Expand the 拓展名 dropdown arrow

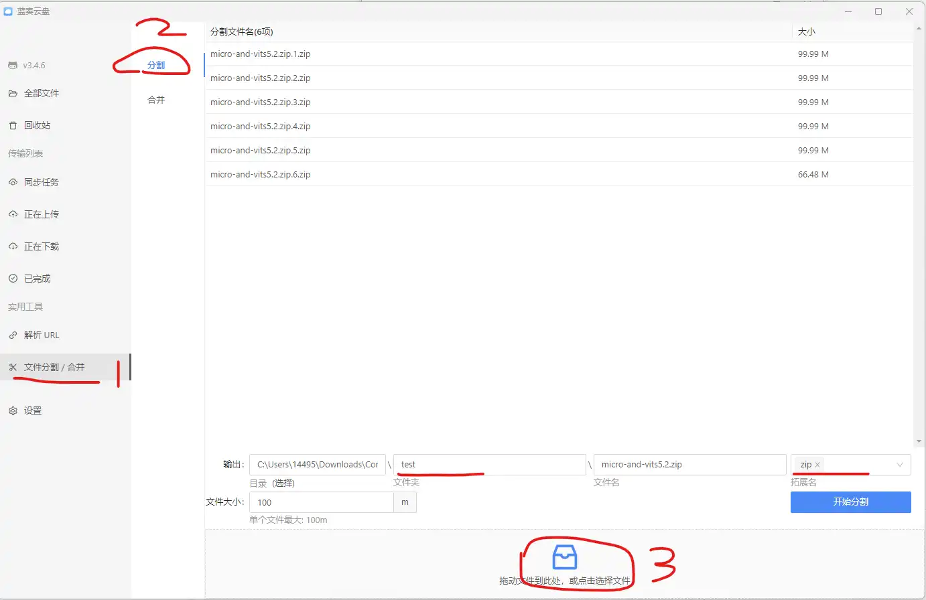pyautogui.click(x=899, y=465)
